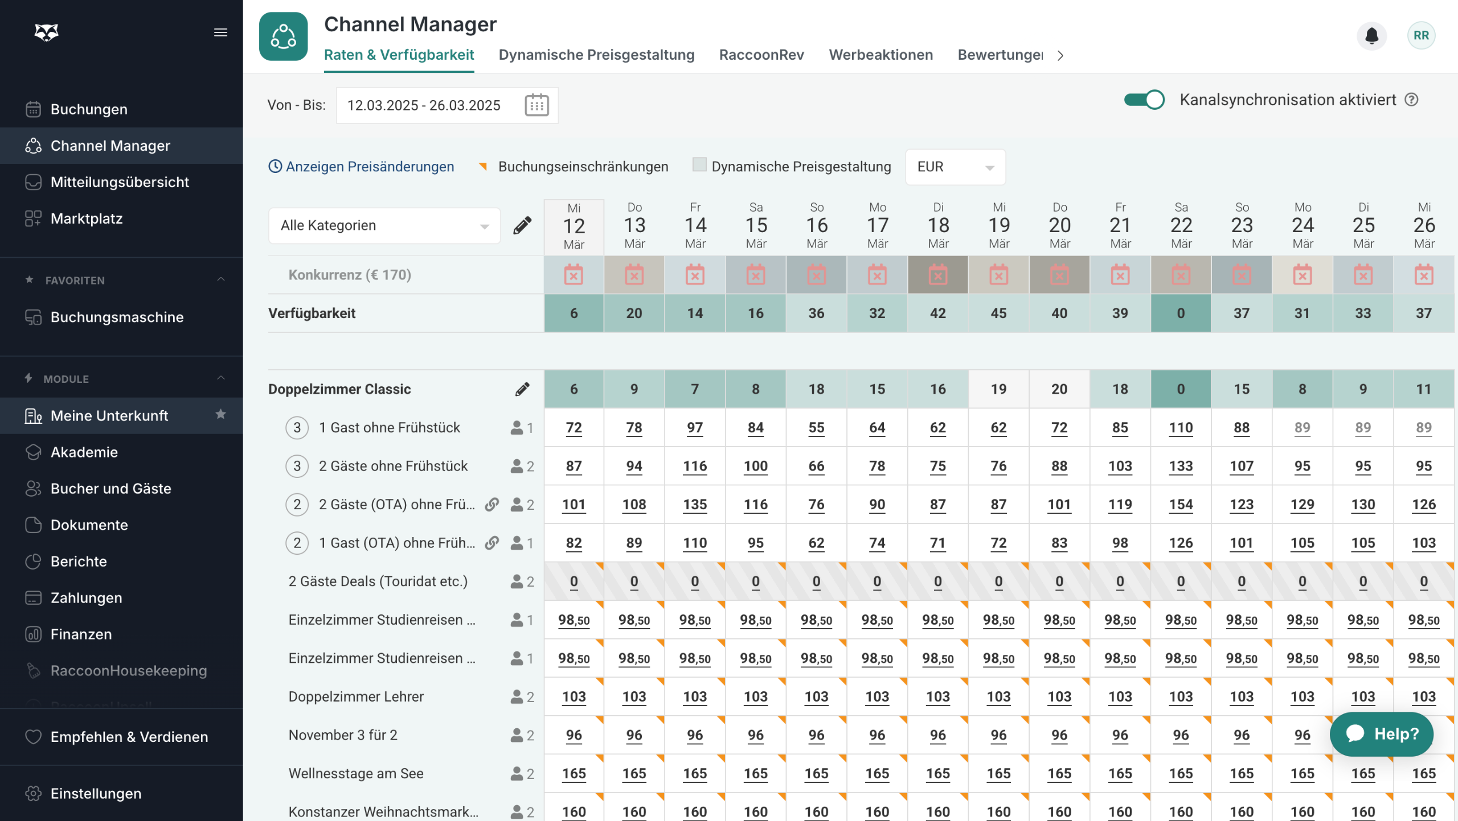Collapse the Favoriten sidebar section

point(220,279)
